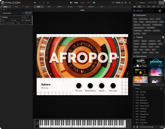
Task: Switch to the Effects tab
Action: tap(60, 6)
